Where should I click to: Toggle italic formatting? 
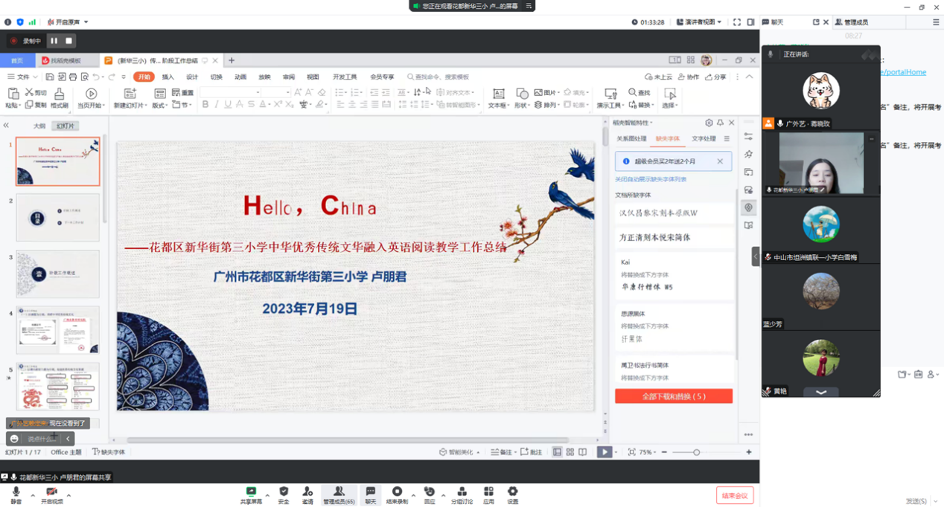215,106
